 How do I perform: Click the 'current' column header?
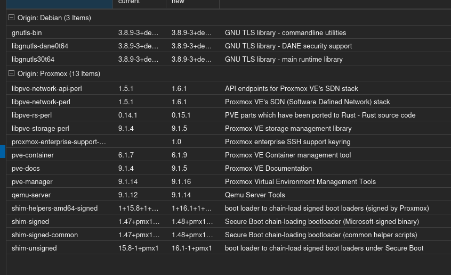[139, 3]
